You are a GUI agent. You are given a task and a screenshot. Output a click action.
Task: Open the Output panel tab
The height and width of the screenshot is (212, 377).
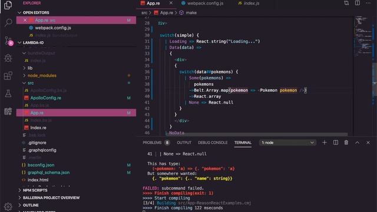[184, 143]
